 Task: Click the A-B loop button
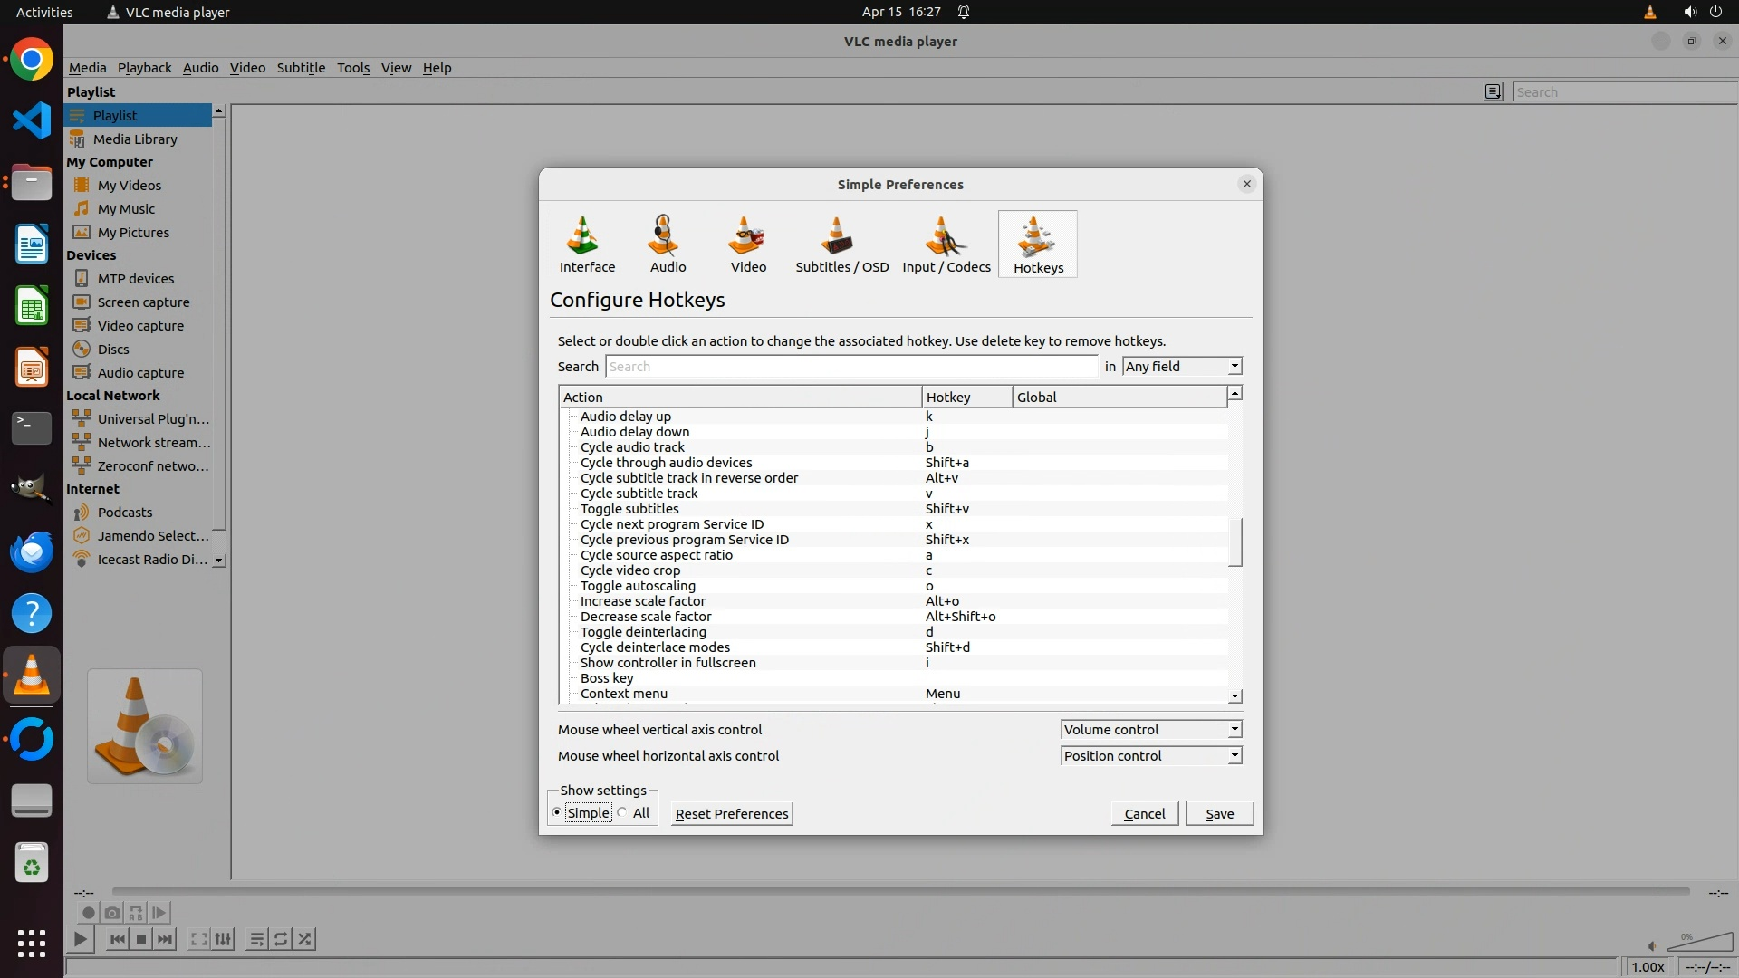coord(136,913)
